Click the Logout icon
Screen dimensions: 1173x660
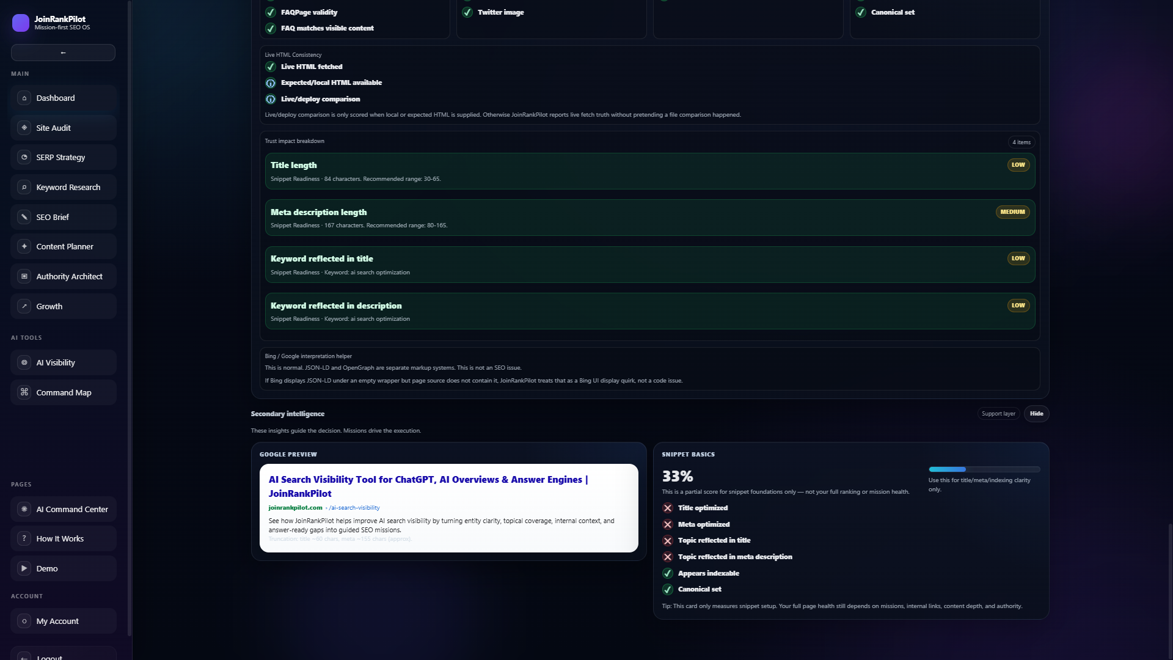[x=24, y=656]
